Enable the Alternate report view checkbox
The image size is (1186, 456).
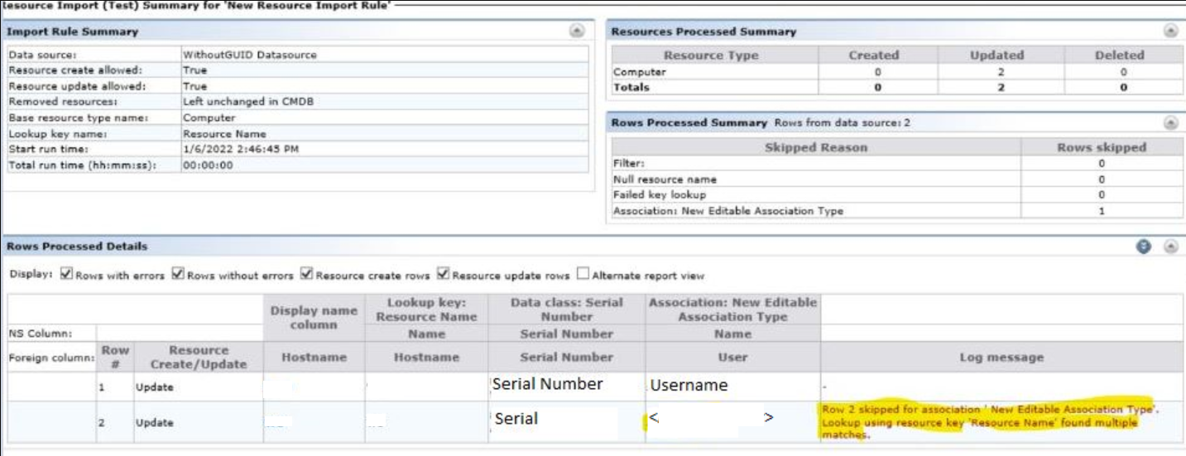[x=583, y=274]
